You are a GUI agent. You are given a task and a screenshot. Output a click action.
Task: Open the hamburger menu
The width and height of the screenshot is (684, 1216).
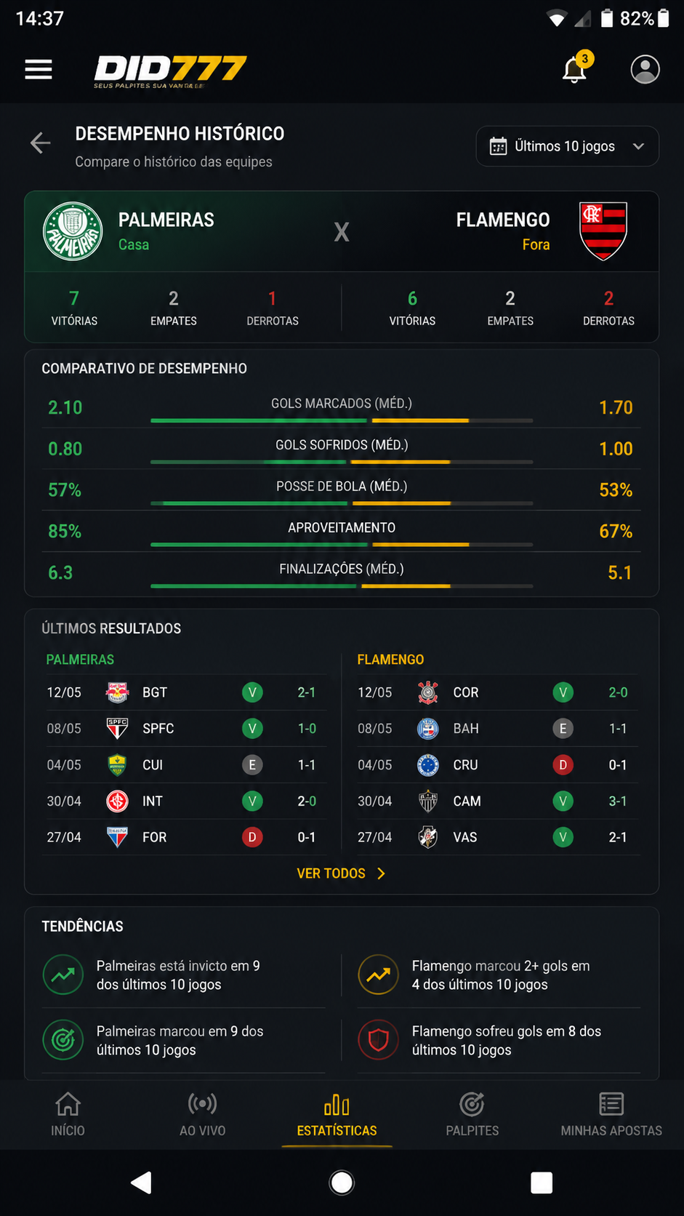point(39,70)
